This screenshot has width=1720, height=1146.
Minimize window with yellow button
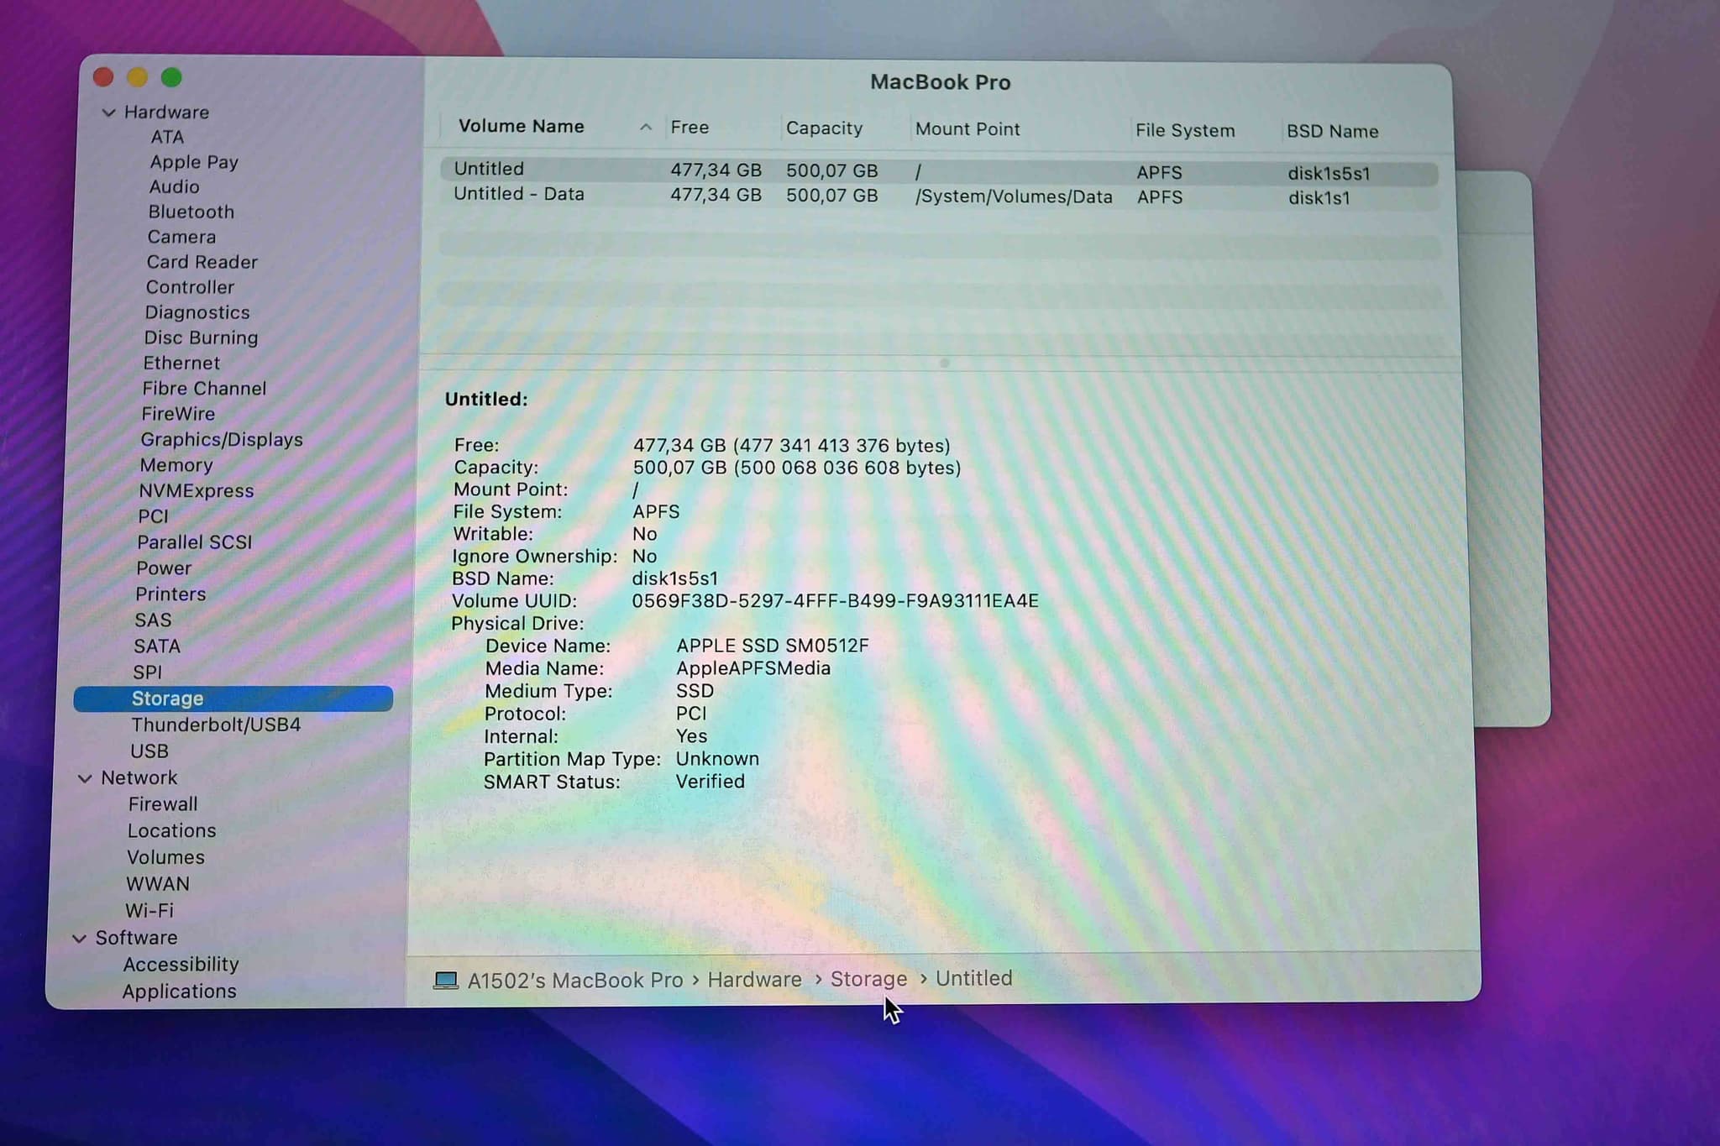[x=137, y=78]
